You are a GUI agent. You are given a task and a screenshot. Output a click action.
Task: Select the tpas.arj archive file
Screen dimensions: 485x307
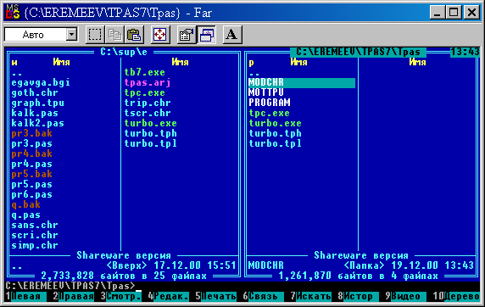pos(148,82)
